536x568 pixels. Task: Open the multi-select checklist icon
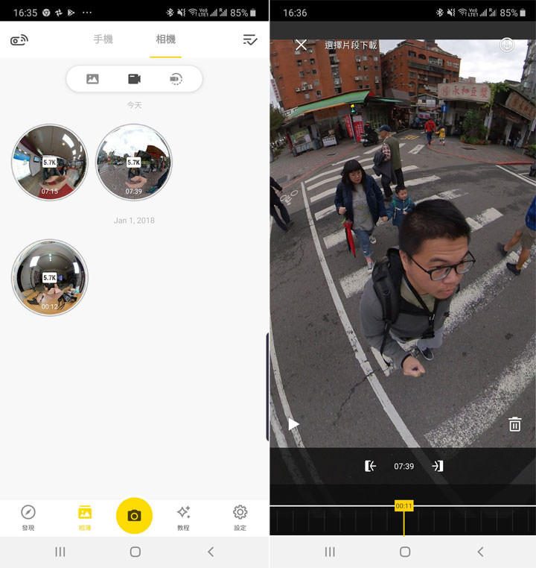click(250, 40)
